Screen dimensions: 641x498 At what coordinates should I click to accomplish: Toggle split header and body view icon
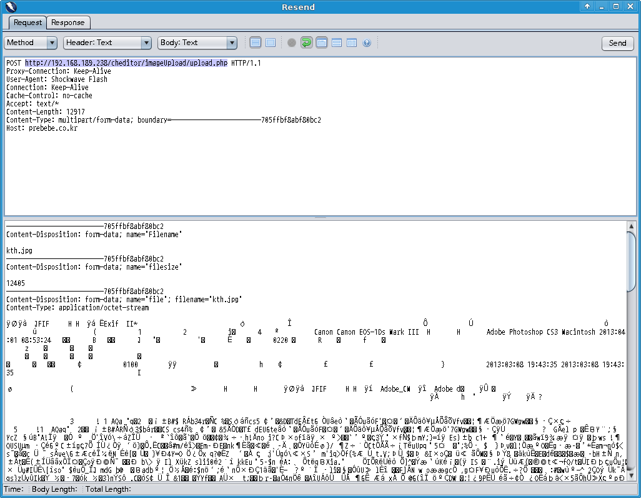coord(256,43)
